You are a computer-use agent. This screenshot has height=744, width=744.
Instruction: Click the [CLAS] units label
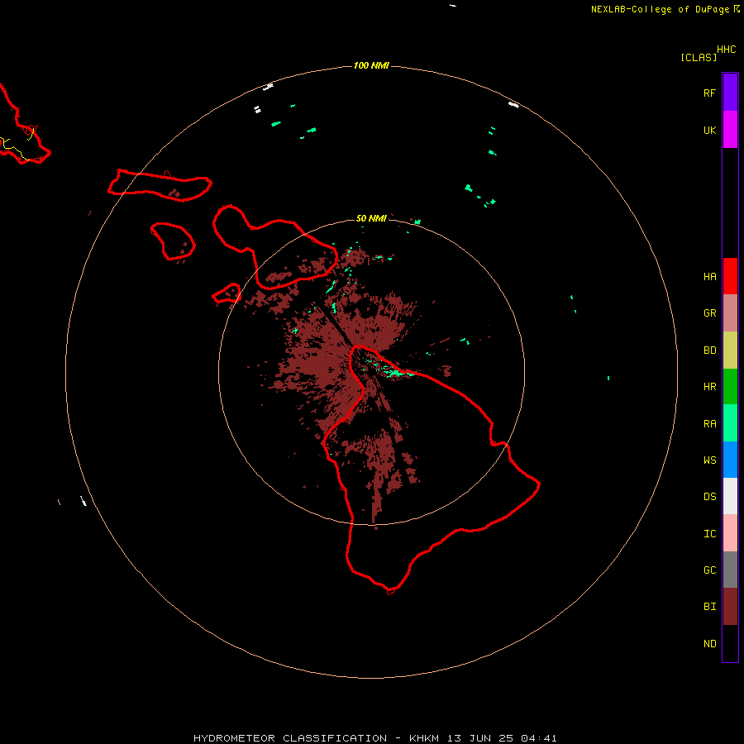pos(699,58)
